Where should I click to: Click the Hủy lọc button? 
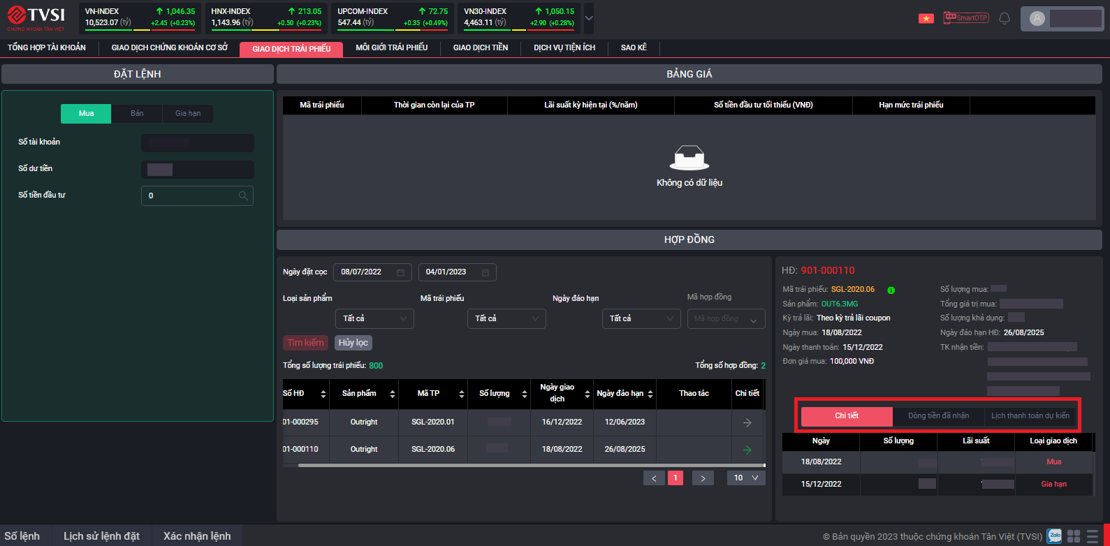click(353, 343)
